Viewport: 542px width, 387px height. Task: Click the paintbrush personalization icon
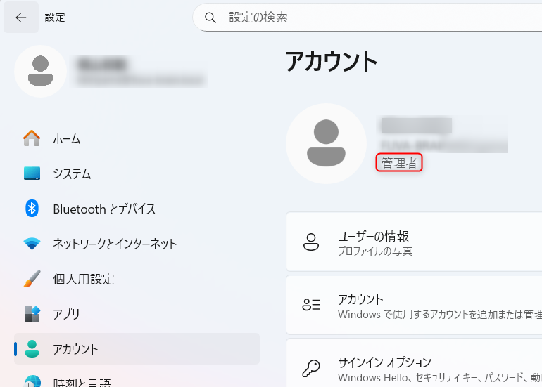click(x=32, y=279)
